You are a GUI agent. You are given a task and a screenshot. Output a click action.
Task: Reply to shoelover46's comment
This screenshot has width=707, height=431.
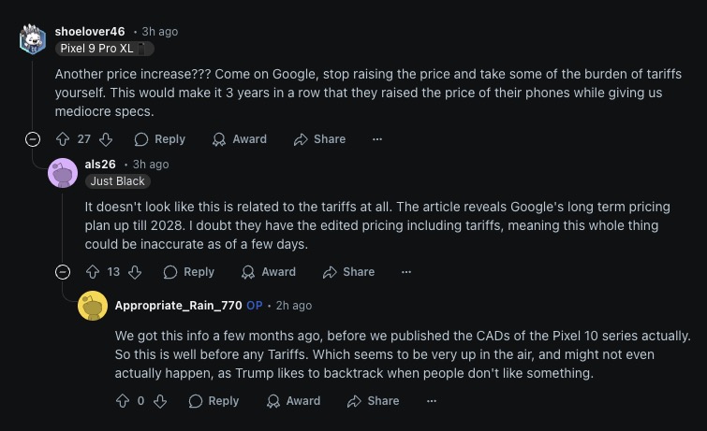pyautogui.click(x=160, y=139)
